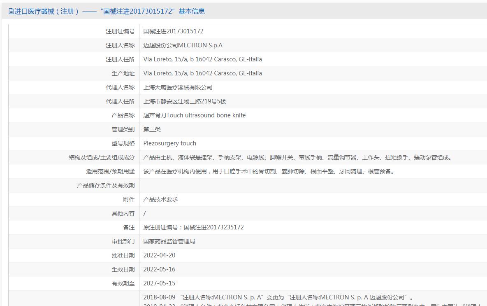Image resolution: width=487 pixels, height=306 pixels.
Task: Click the 代理人住所 label
Action: point(120,101)
